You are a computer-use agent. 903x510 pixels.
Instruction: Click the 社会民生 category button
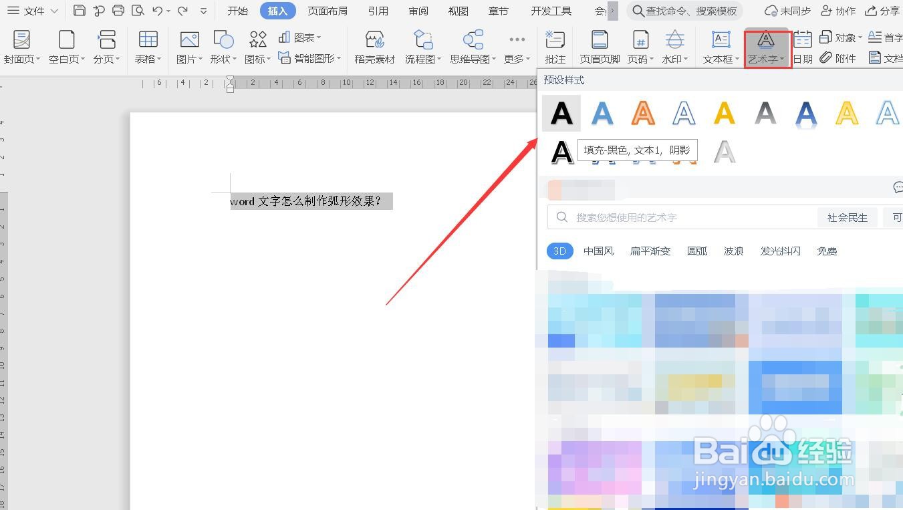coord(847,217)
